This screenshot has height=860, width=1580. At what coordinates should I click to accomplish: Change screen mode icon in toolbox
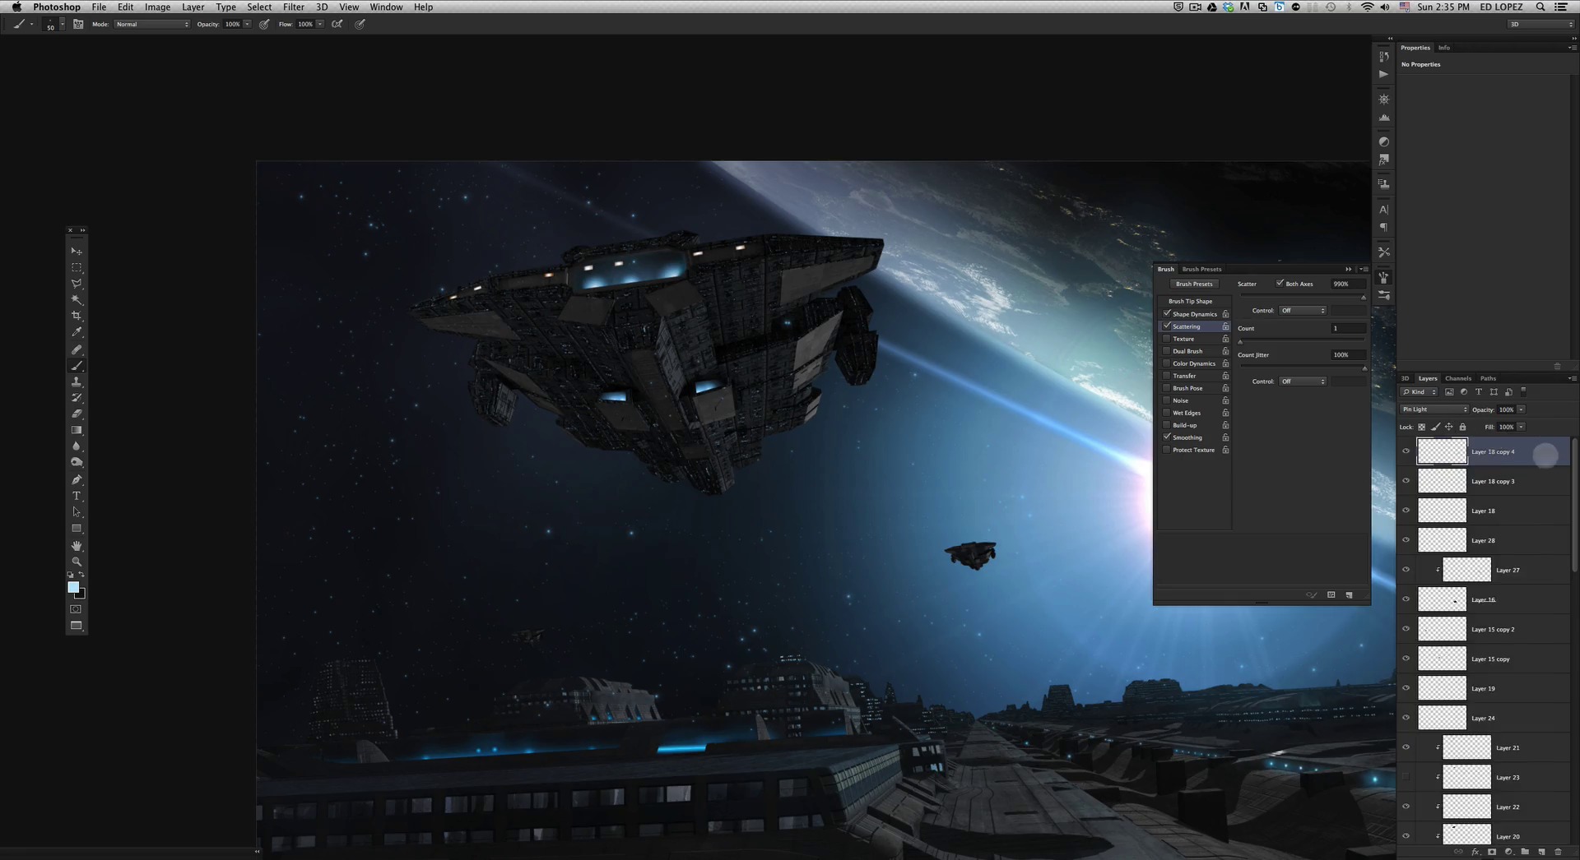[x=76, y=626]
